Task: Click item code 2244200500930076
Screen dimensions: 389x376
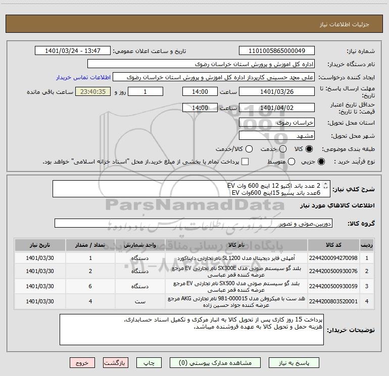Action: tap(333, 271)
